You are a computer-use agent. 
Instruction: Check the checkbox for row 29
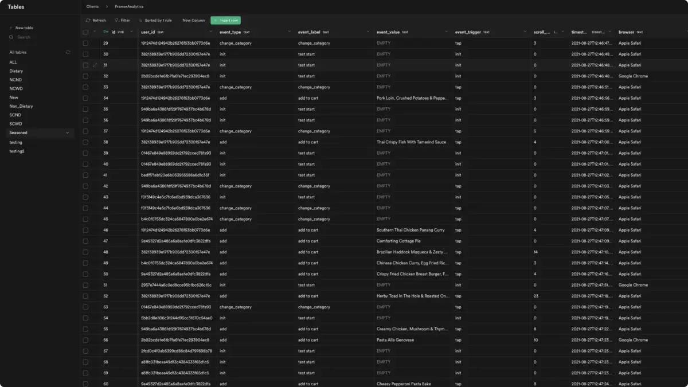click(x=85, y=43)
